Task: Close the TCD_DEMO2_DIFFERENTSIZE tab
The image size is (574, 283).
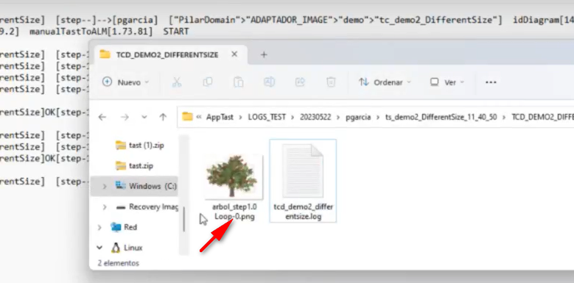Action: [234, 54]
